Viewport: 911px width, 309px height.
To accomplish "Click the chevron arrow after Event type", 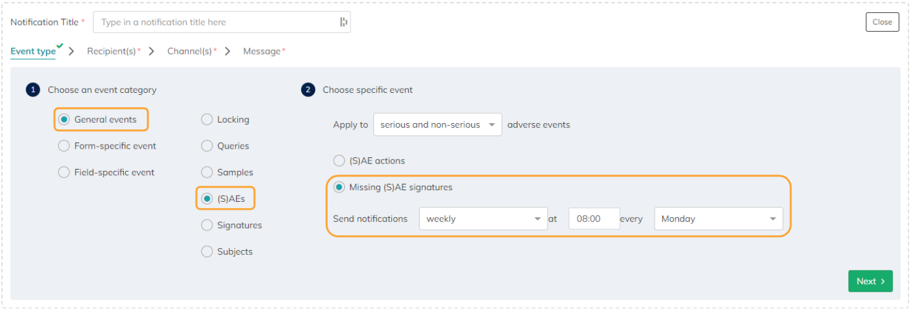I will point(72,51).
